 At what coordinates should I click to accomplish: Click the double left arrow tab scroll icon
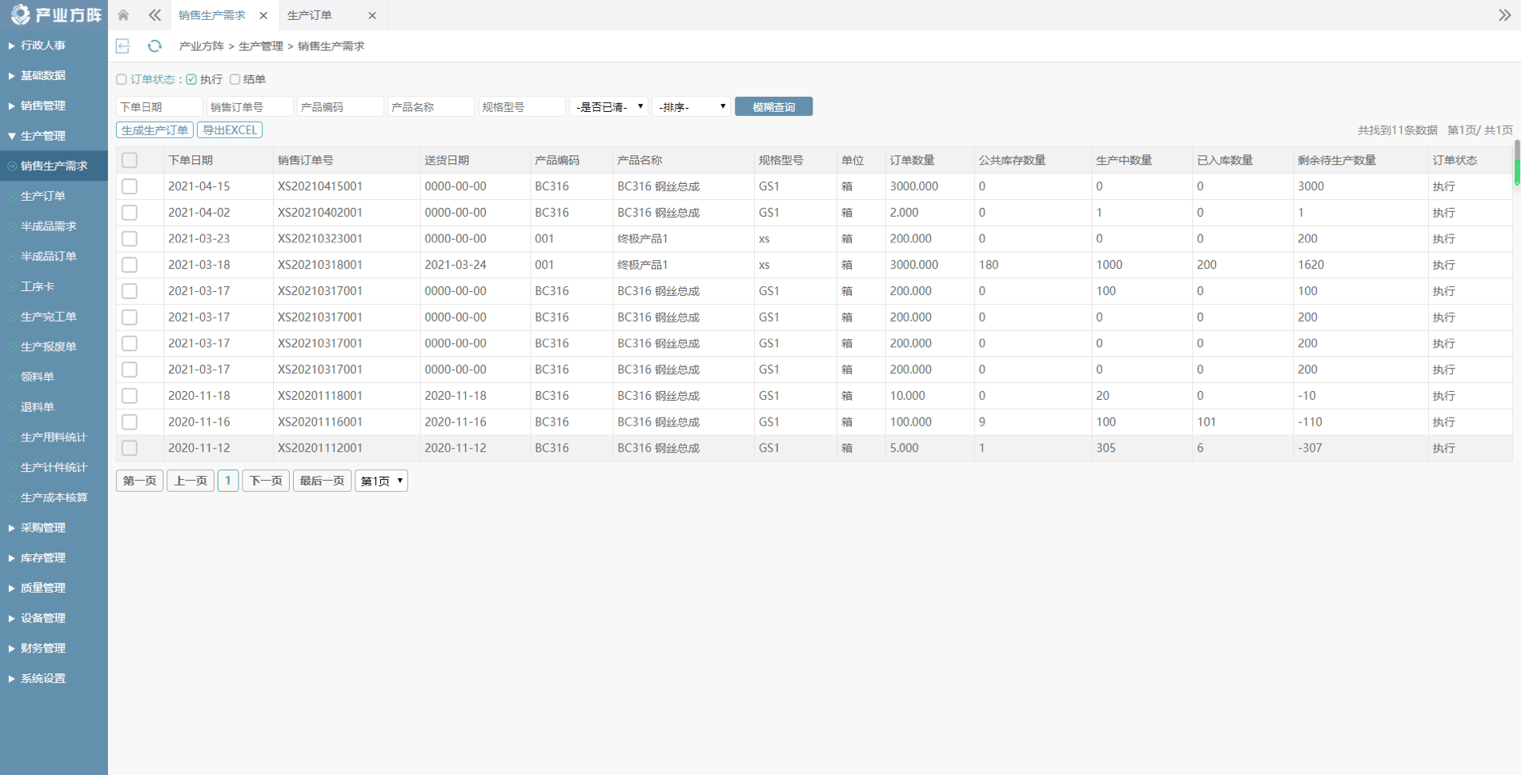pos(155,15)
